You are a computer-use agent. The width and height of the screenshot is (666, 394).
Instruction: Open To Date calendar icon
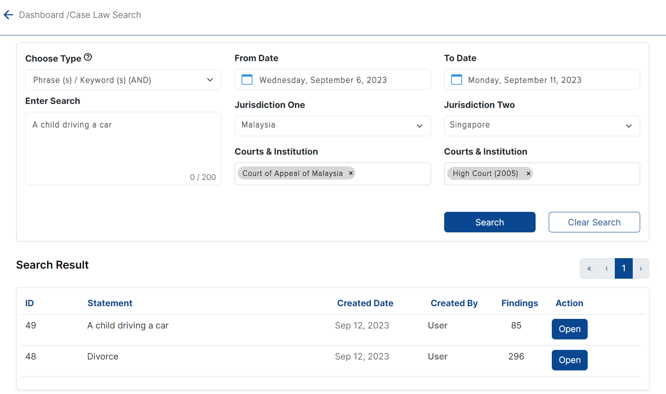click(456, 79)
